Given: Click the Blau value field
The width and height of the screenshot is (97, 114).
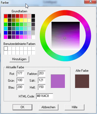Looking at the screenshot, I should 21,87.
